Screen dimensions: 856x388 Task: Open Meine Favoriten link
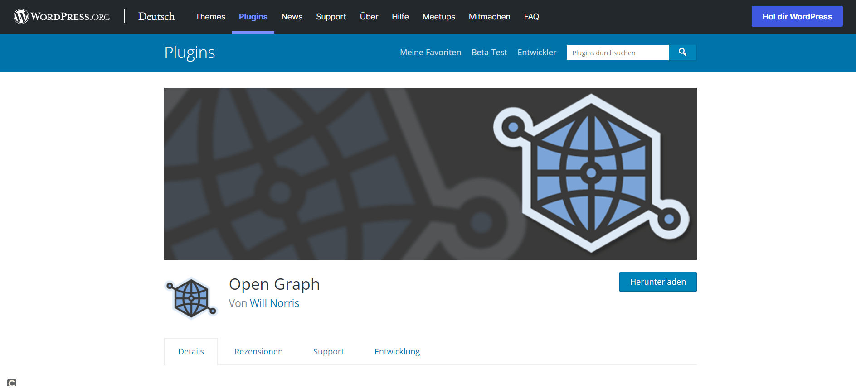430,53
